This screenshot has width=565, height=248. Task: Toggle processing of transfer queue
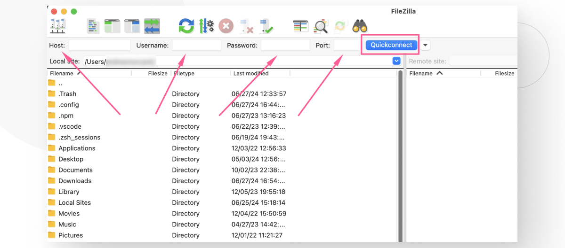tap(206, 26)
